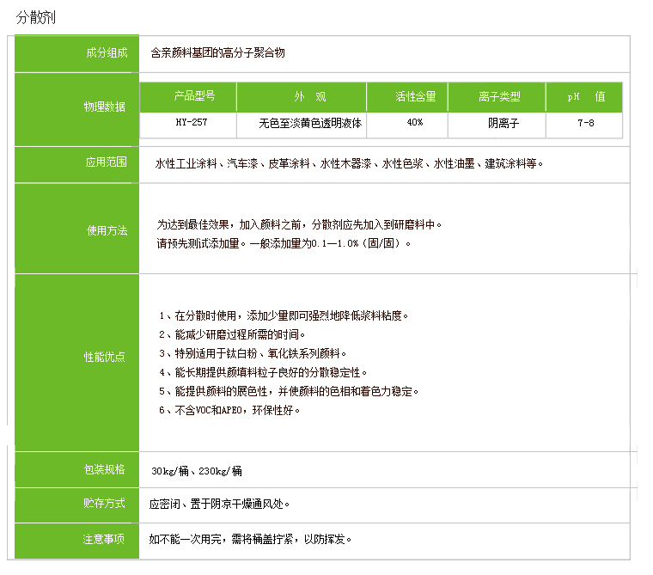Image resolution: width=653 pixels, height=575 pixels.
Task: Click the 分散剂 page title
Action: (x=36, y=18)
